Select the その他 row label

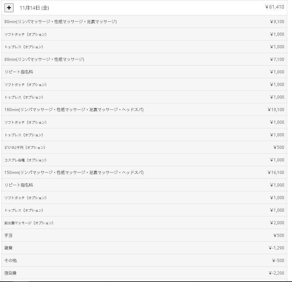[11, 261]
